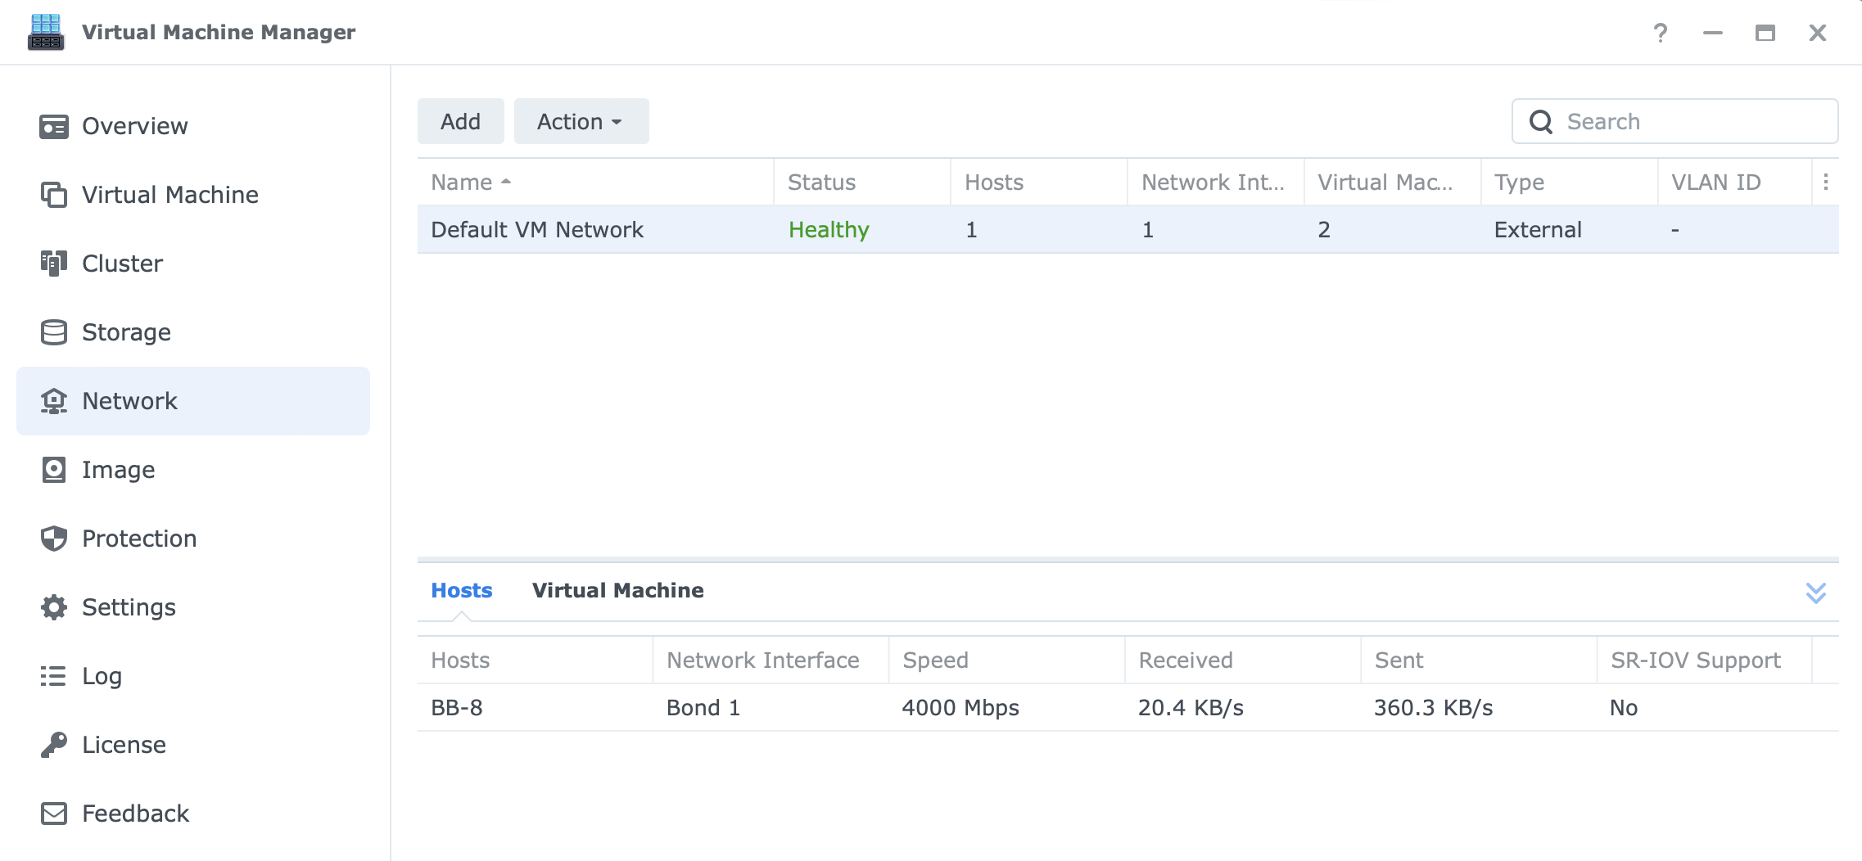Open the Storage section
The image size is (1862, 861).
coord(193,332)
